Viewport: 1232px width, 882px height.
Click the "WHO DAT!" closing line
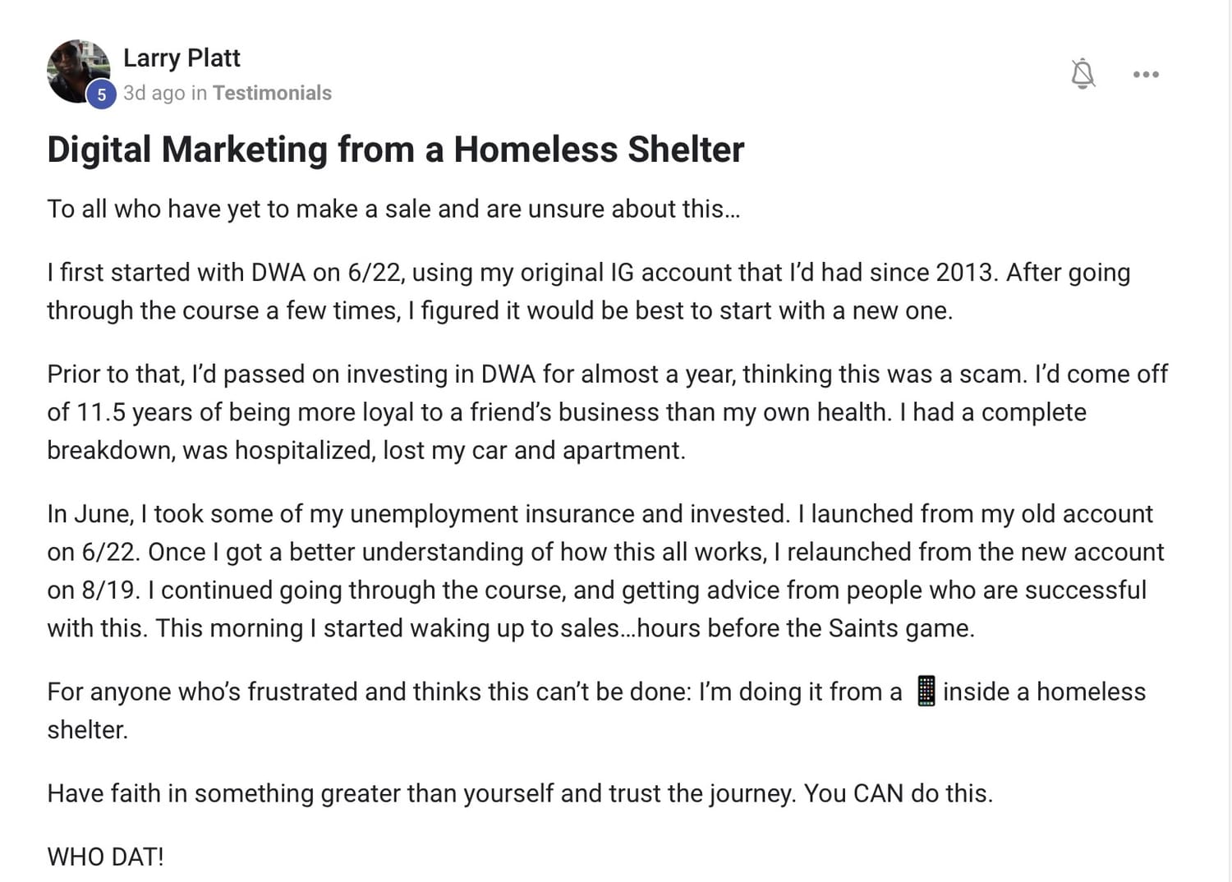[x=105, y=857]
